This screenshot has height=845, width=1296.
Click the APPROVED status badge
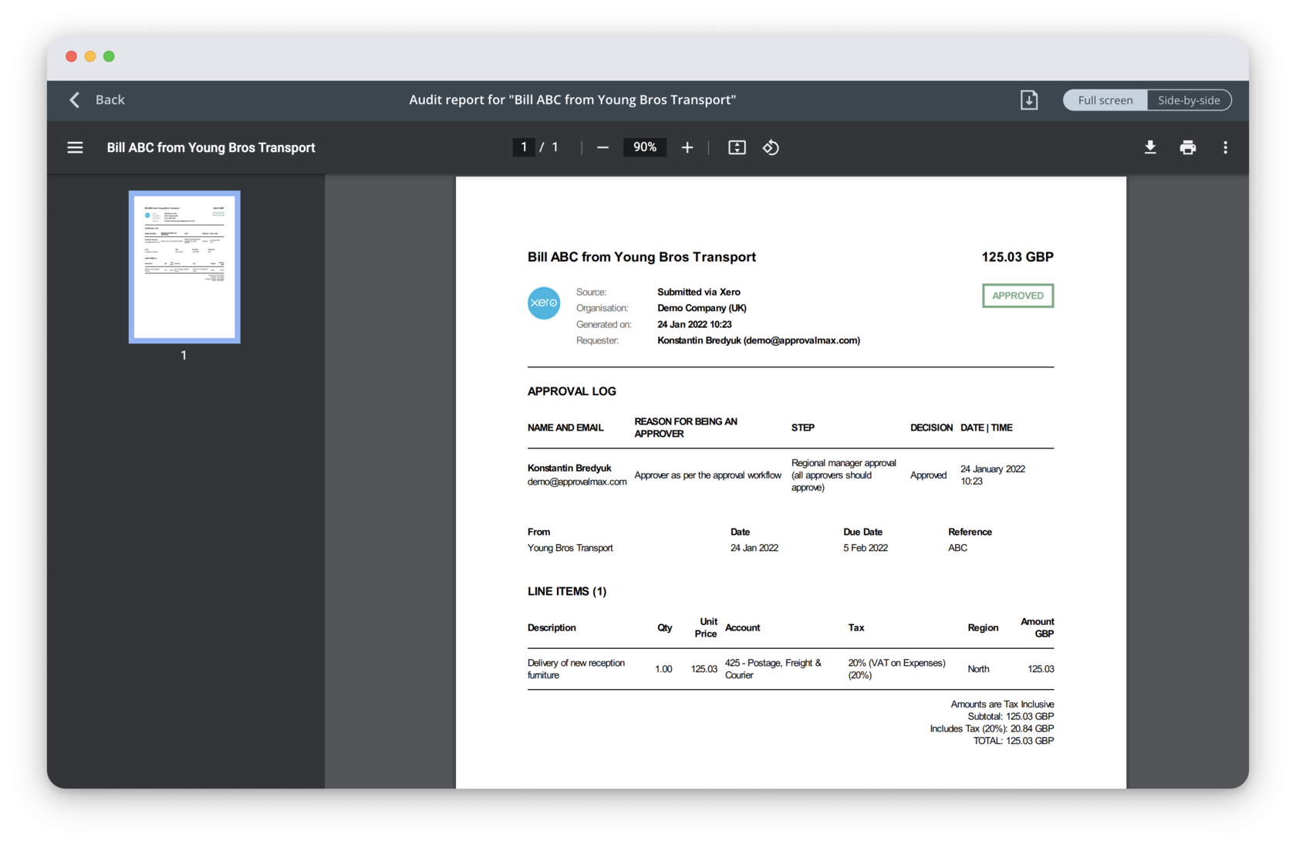pos(1017,296)
